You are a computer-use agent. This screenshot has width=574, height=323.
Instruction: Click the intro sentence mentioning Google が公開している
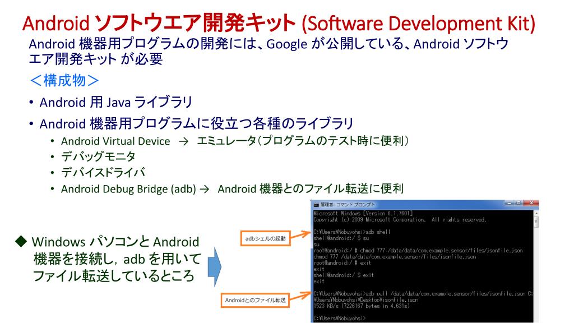[269, 51]
